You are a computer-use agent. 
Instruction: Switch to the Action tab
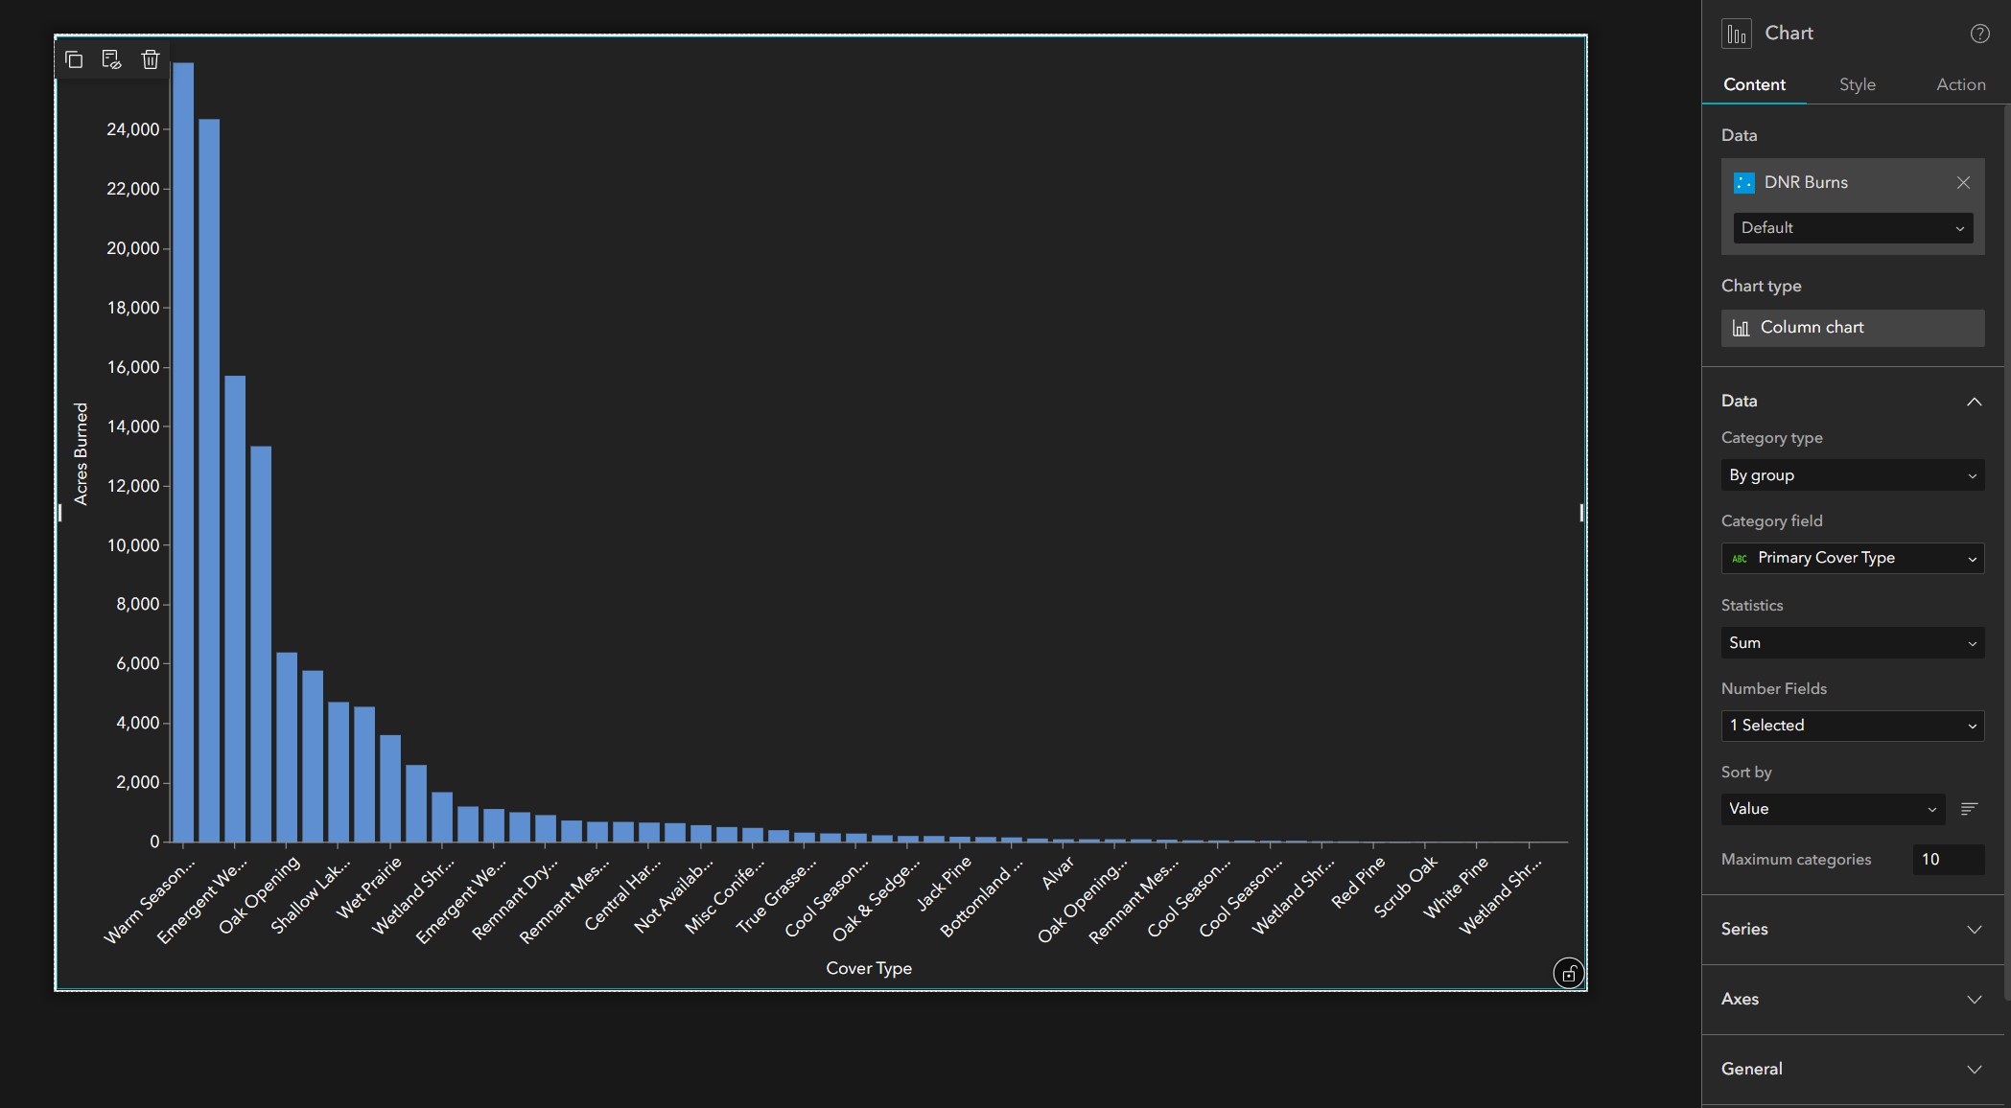[1960, 84]
